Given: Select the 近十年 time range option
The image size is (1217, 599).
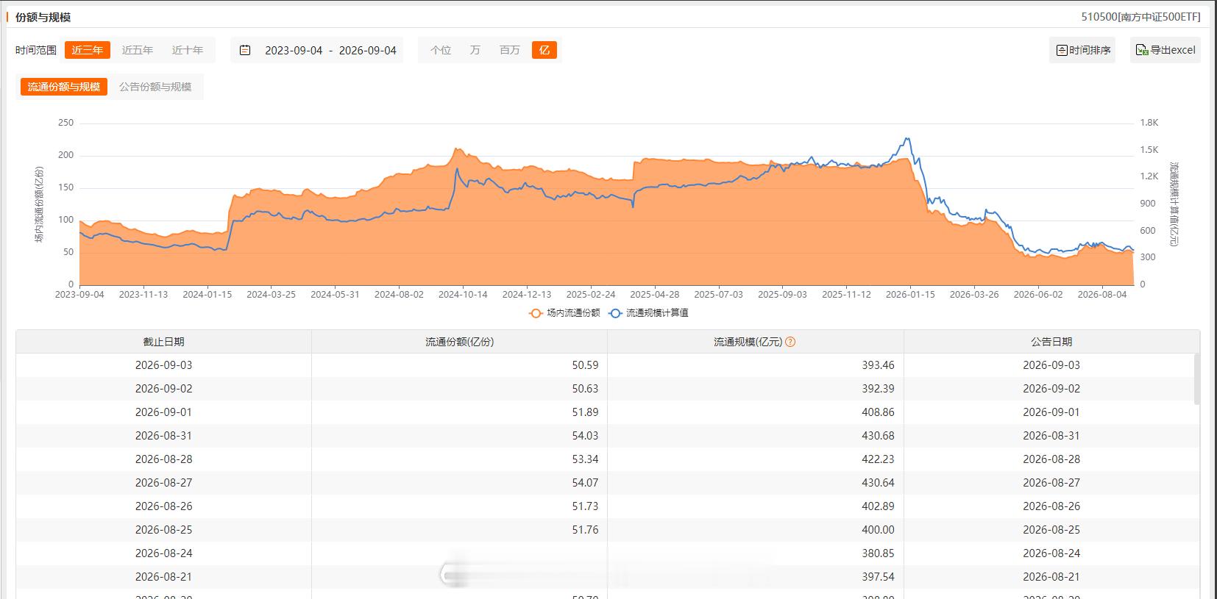Looking at the screenshot, I should point(188,50).
